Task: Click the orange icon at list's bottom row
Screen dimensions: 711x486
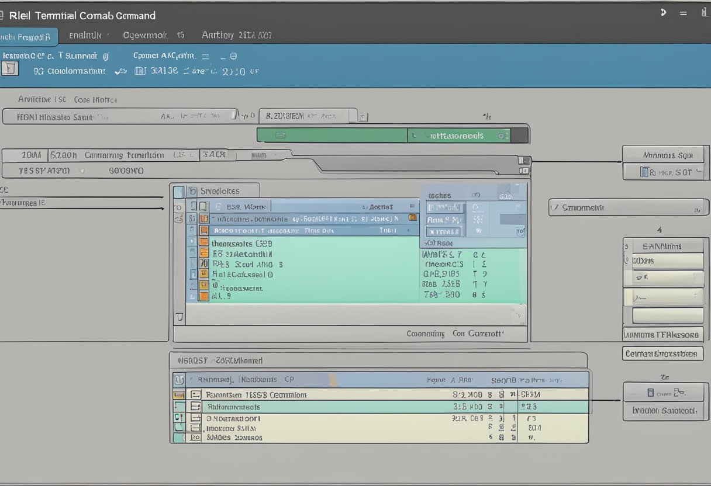Action: 203,296
